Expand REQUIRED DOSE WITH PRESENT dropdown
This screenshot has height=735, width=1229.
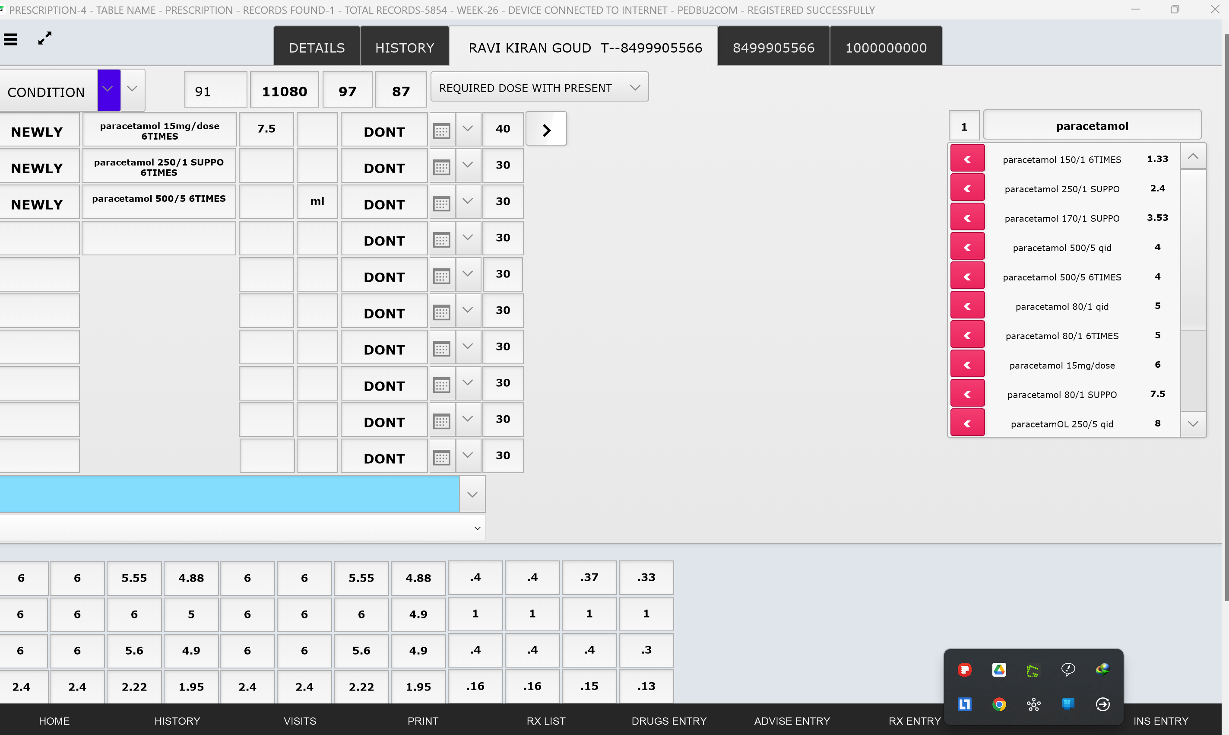(x=635, y=88)
